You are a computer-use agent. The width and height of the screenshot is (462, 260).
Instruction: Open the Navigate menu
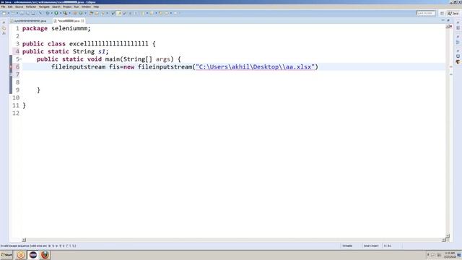pos(44,6)
